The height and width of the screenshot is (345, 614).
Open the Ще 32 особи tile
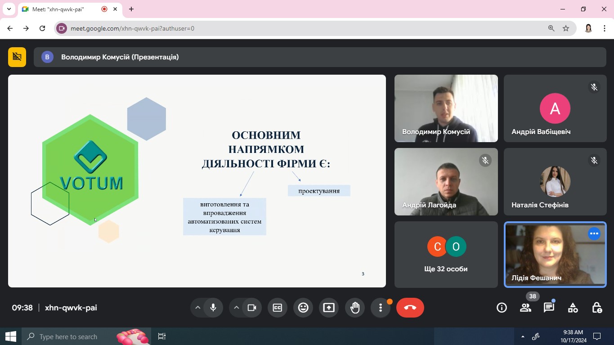tap(446, 255)
